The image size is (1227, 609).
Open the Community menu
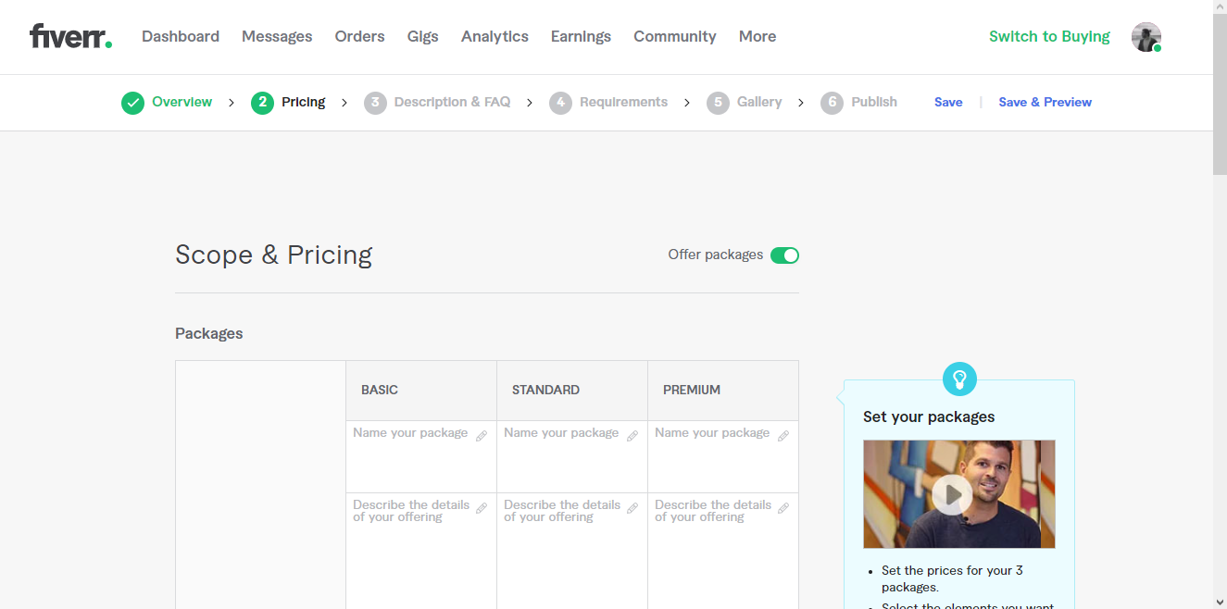pyautogui.click(x=675, y=37)
